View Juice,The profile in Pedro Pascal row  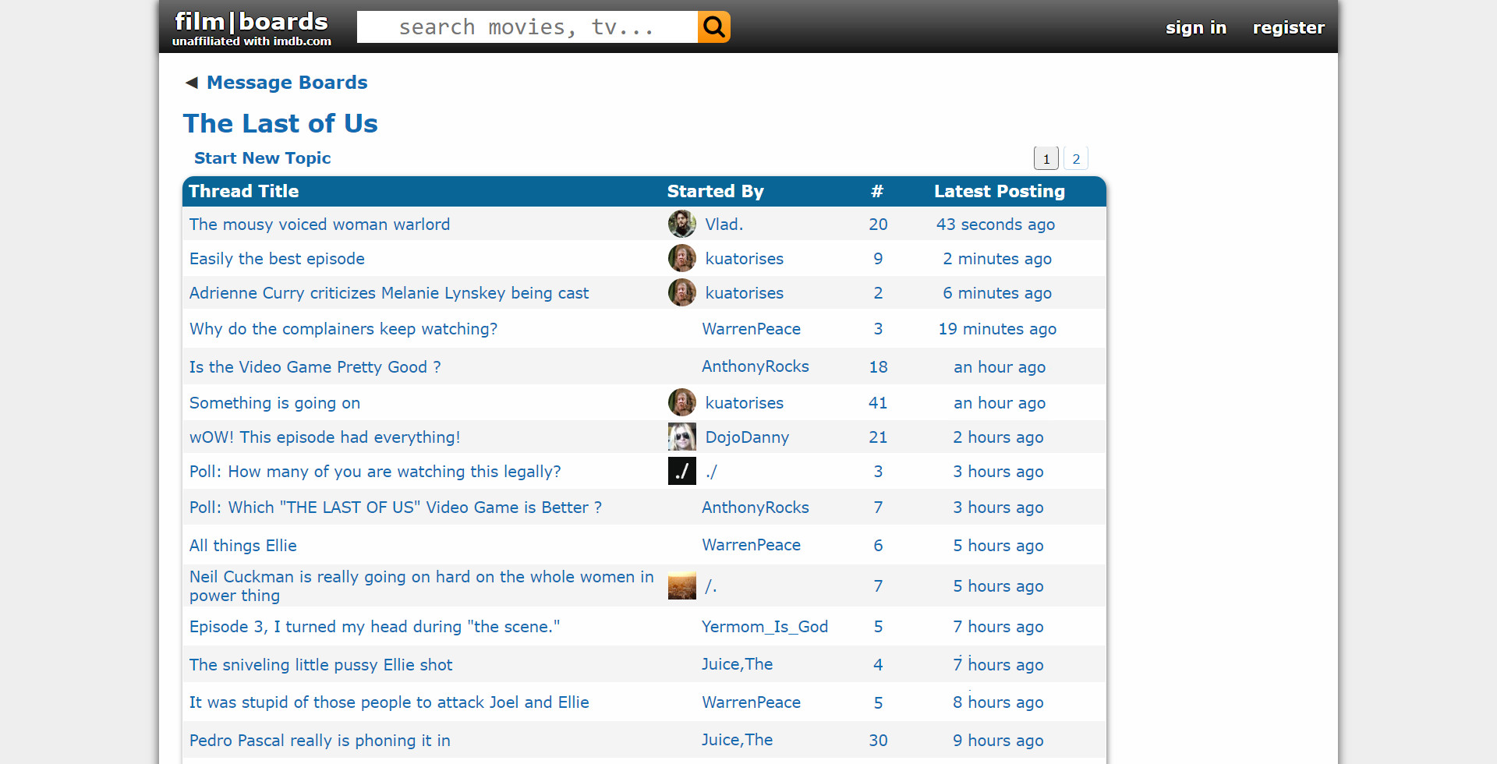[x=737, y=740]
